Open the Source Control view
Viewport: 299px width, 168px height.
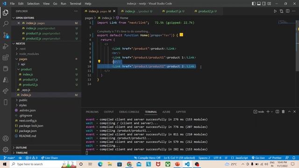coord(6,35)
